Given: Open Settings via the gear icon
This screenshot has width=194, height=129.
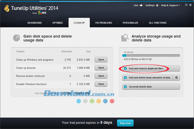Looking at the screenshot, I should pos(157,5).
